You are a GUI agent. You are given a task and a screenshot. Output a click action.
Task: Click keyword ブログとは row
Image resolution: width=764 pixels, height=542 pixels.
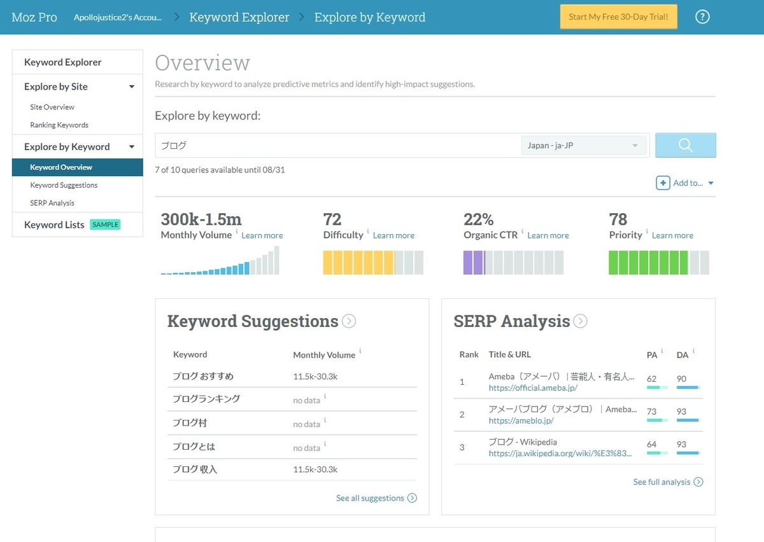click(x=292, y=447)
